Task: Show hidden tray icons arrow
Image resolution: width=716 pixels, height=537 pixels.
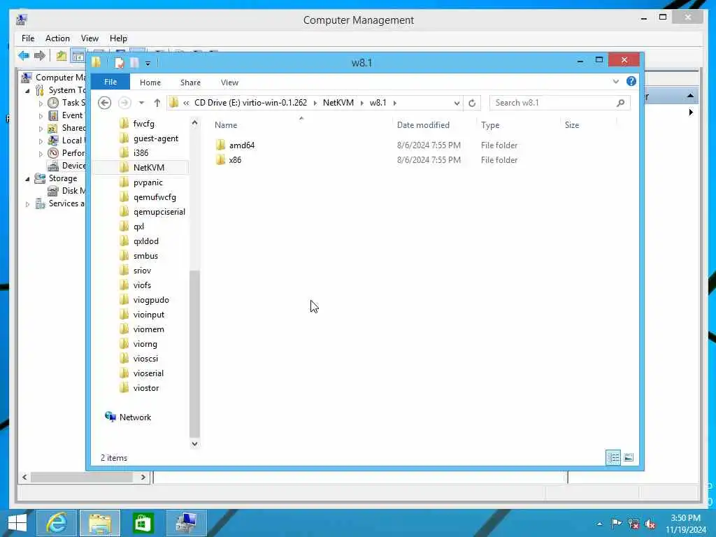Action: pos(599,524)
